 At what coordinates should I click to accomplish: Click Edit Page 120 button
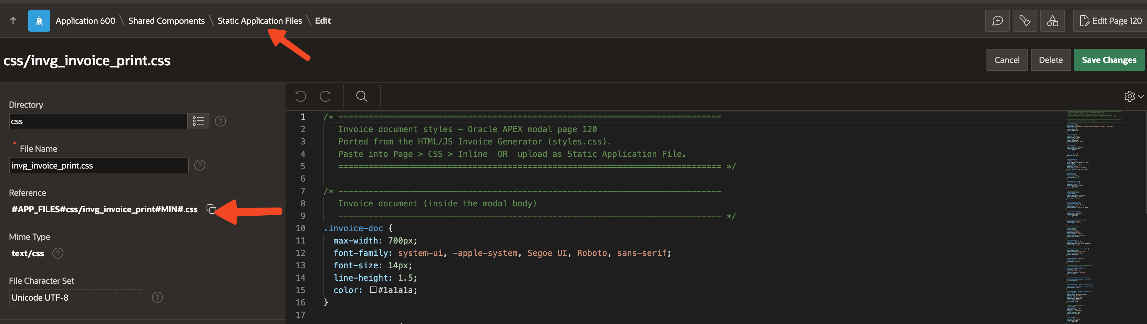pyautogui.click(x=1110, y=20)
